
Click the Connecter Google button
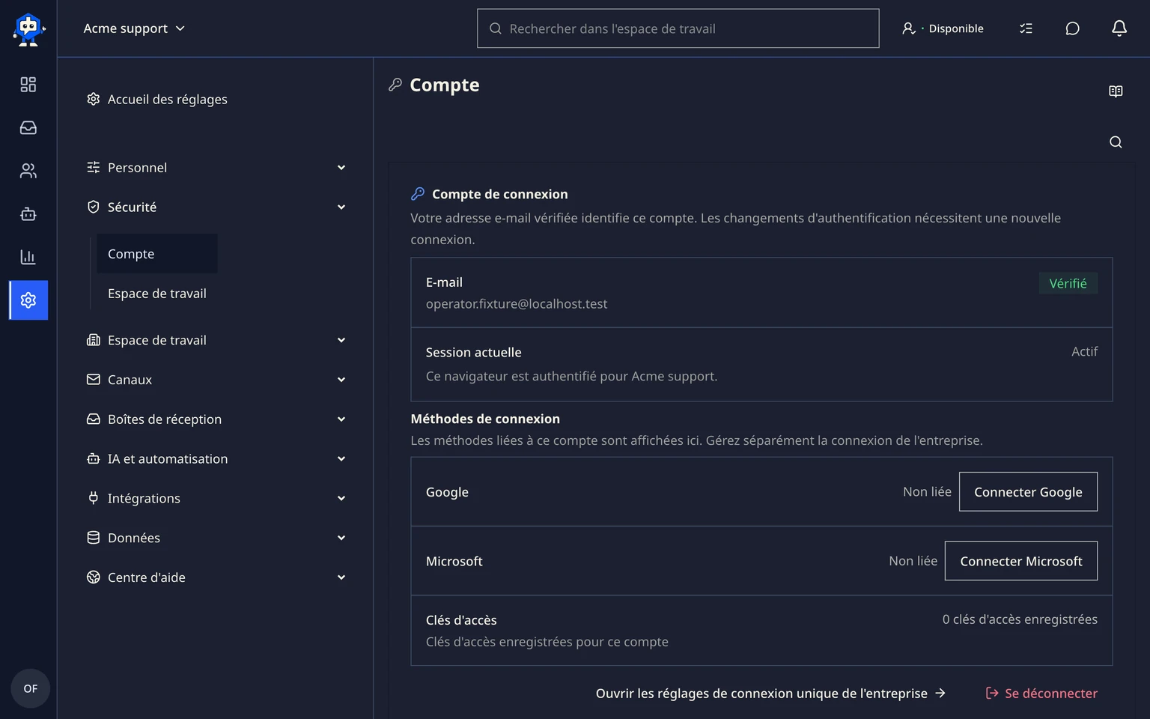click(x=1028, y=491)
